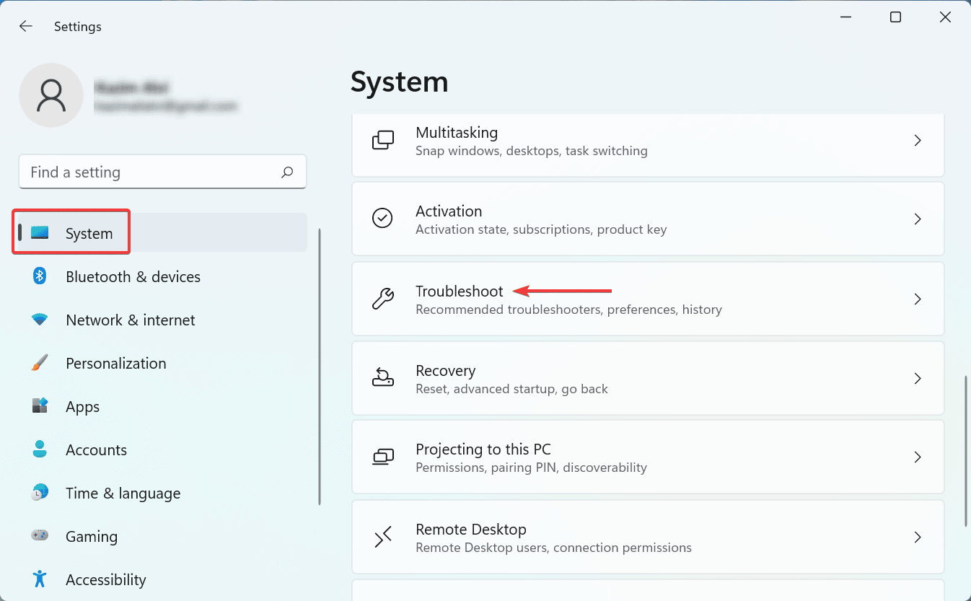The image size is (971, 601).
Task: Click the Recovery icon
Action: tap(382, 377)
